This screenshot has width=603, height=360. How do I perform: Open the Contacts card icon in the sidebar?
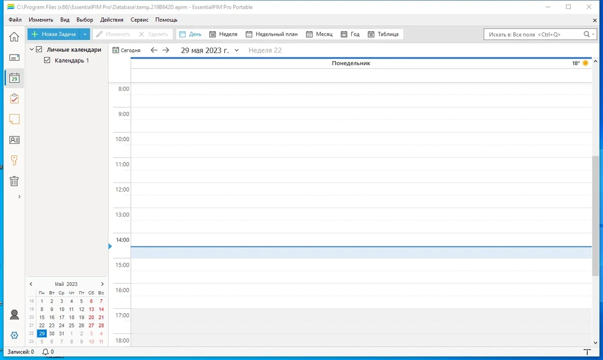pos(14,140)
